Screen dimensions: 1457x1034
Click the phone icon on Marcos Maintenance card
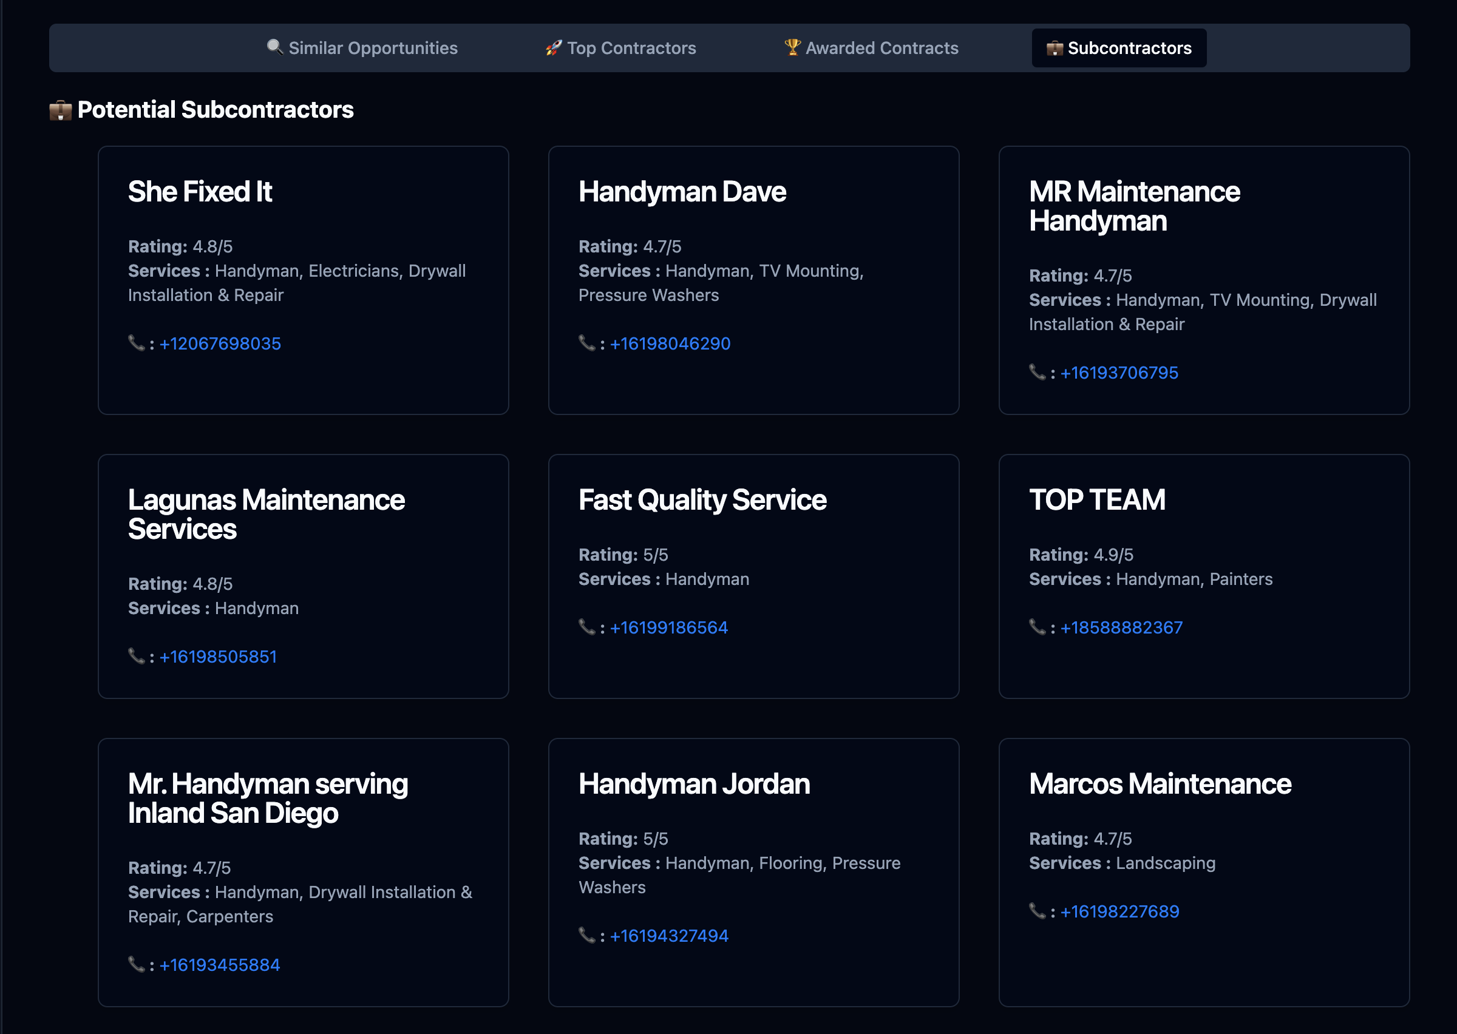pos(1038,911)
